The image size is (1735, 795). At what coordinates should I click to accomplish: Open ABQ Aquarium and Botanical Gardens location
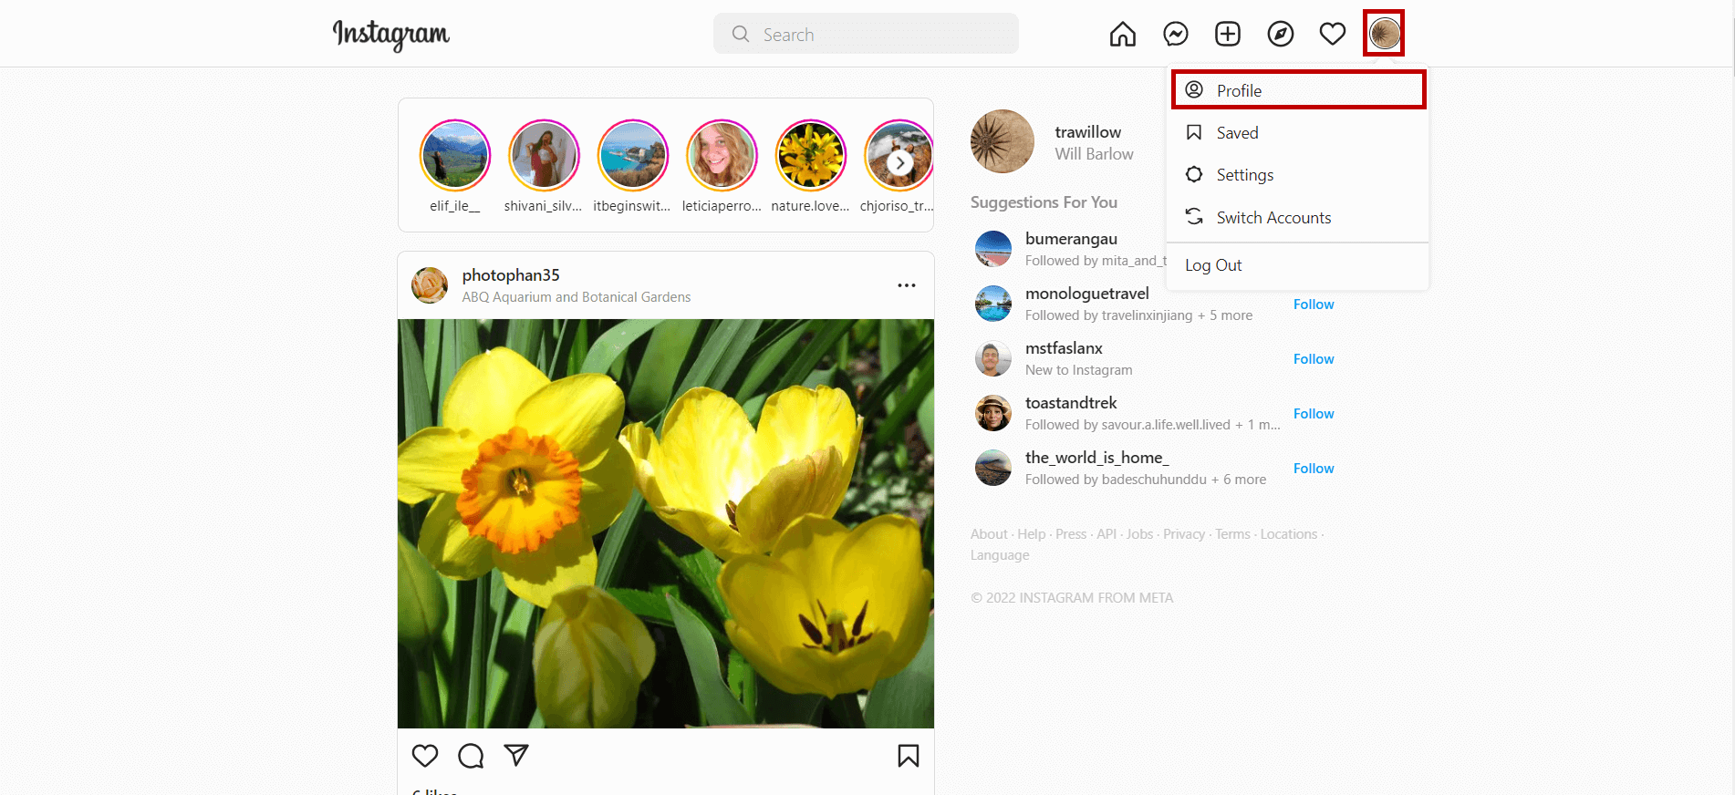click(x=577, y=297)
